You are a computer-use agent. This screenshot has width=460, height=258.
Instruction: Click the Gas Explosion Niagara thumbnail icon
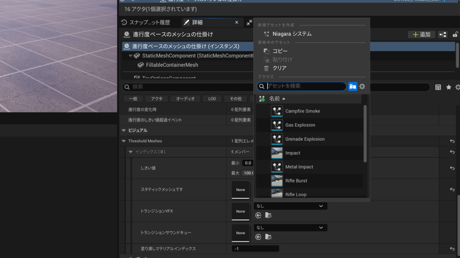[277, 125]
